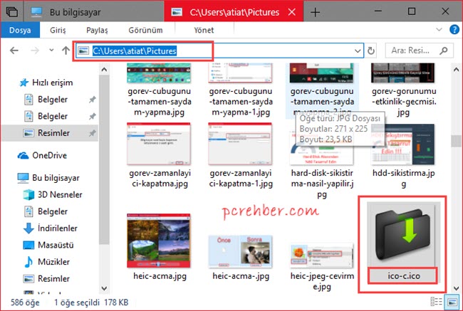Select hdd-sikistirma.jpg file
Image resolution: width=463 pixels, height=311 pixels.
coord(404,157)
